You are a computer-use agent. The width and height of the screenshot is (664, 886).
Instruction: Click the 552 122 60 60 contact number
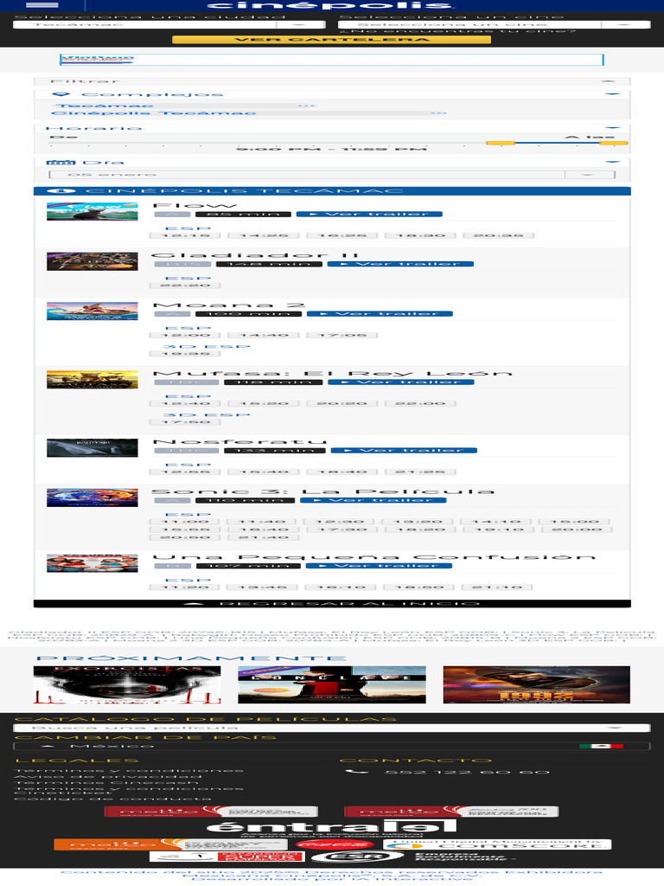(467, 772)
